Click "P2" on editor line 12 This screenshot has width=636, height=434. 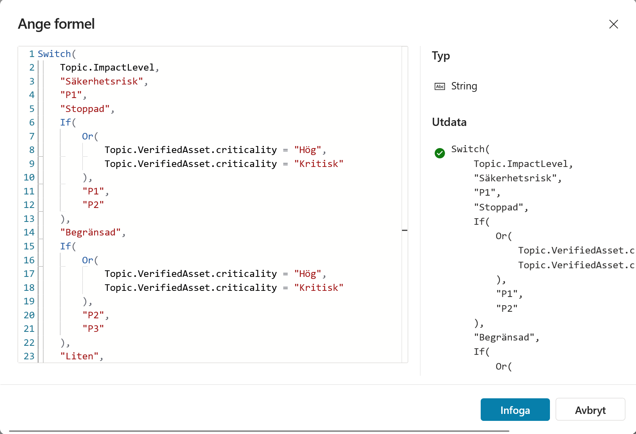point(93,205)
